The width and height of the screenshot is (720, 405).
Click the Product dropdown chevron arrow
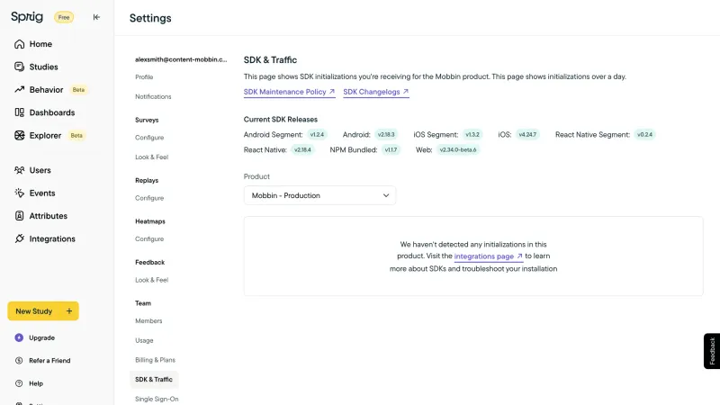pos(386,195)
